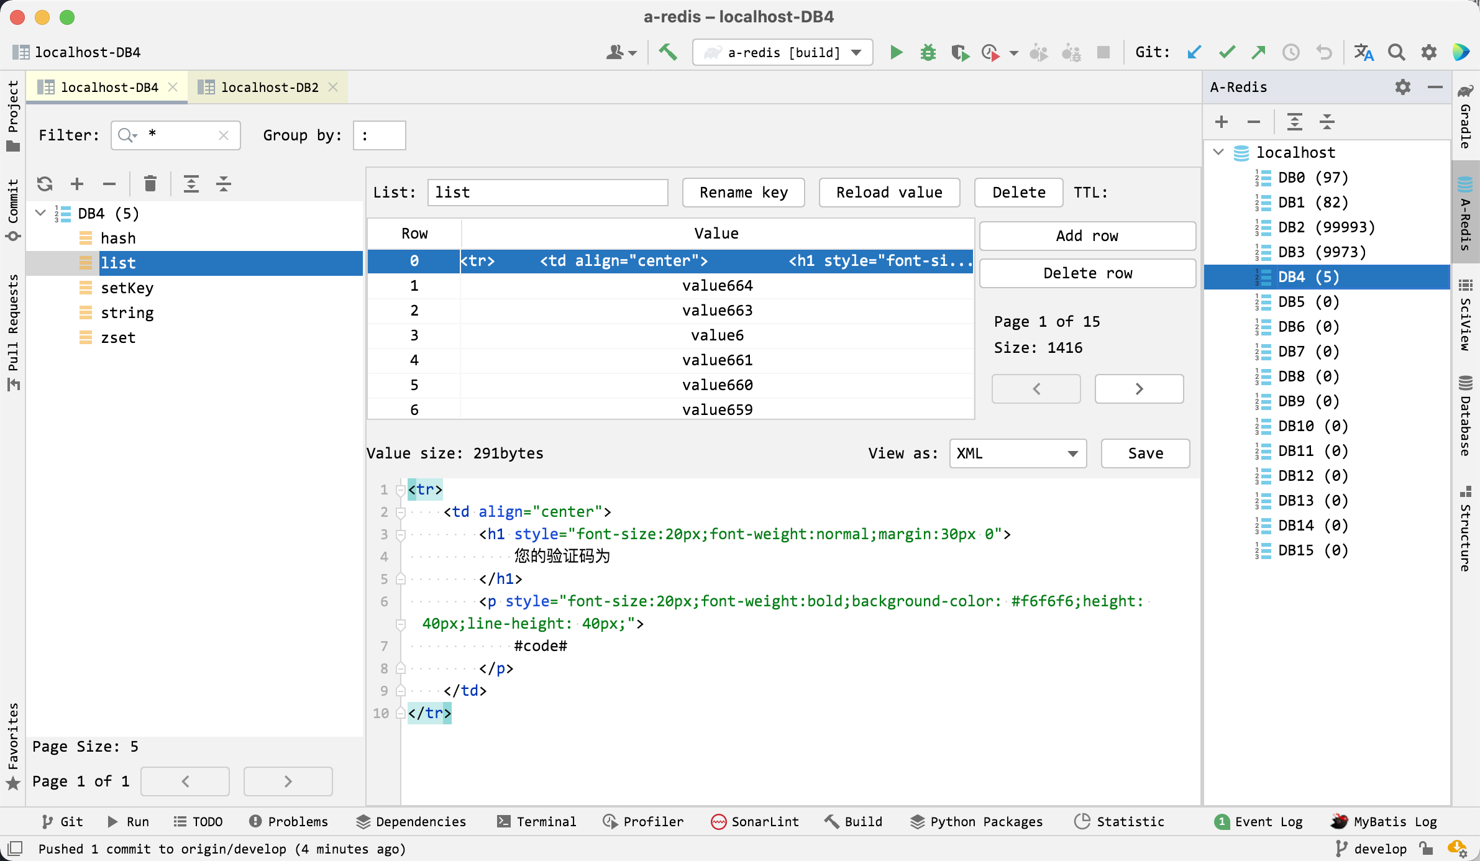Click Git update project arrow

(x=1194, y=53)
